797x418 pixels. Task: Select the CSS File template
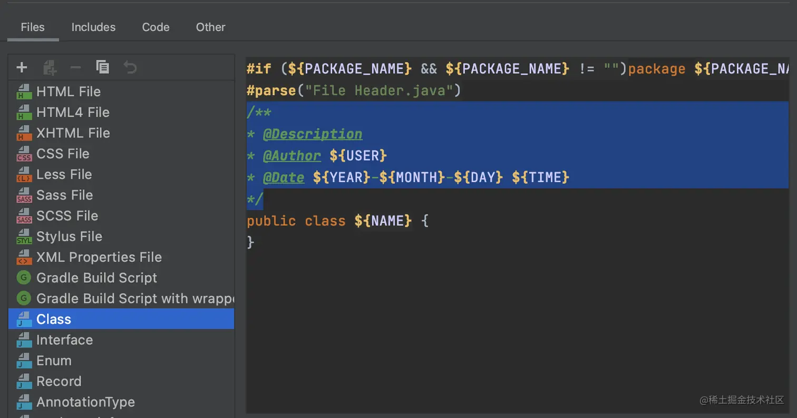(x=121, y=154)
